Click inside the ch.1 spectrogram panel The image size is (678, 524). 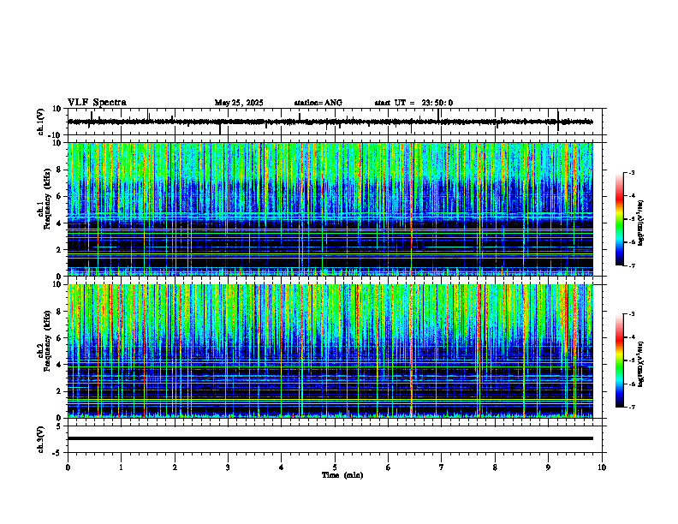click(x=330, y=209)
